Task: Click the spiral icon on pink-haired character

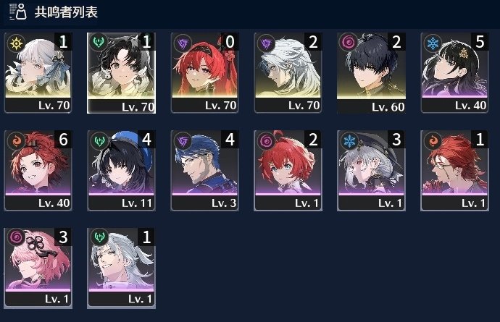Action: (16, 237)
